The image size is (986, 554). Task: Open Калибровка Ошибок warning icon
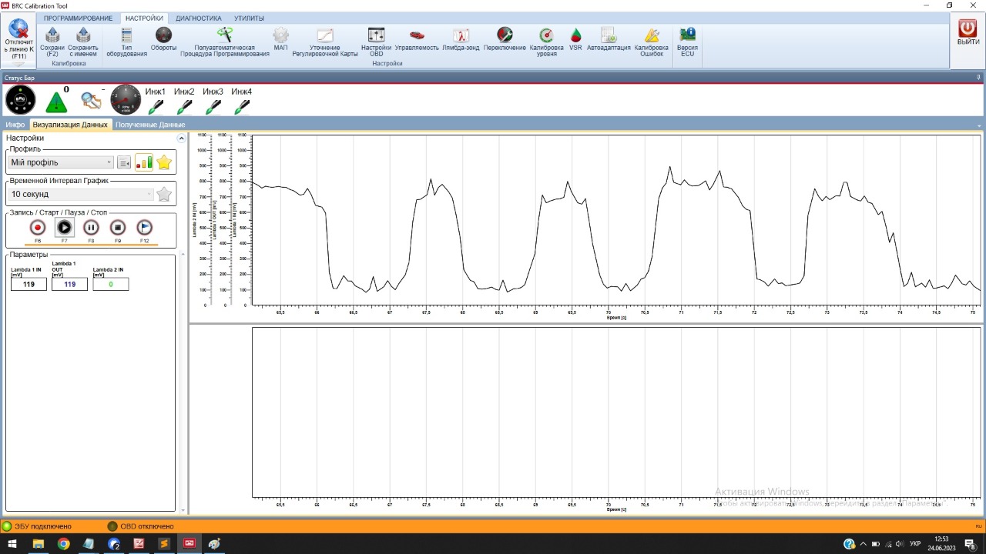652,42
